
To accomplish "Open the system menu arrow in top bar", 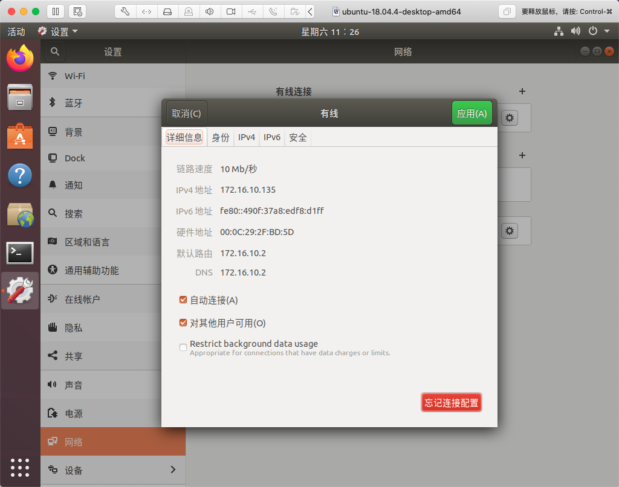I will [x=607, y=31].
